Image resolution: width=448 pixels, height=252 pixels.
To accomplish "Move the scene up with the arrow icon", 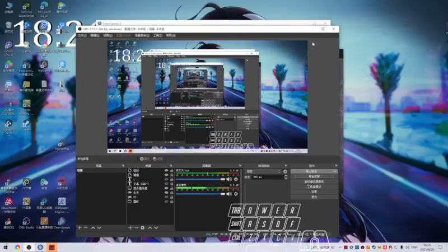I will click(x=93, y=228).
